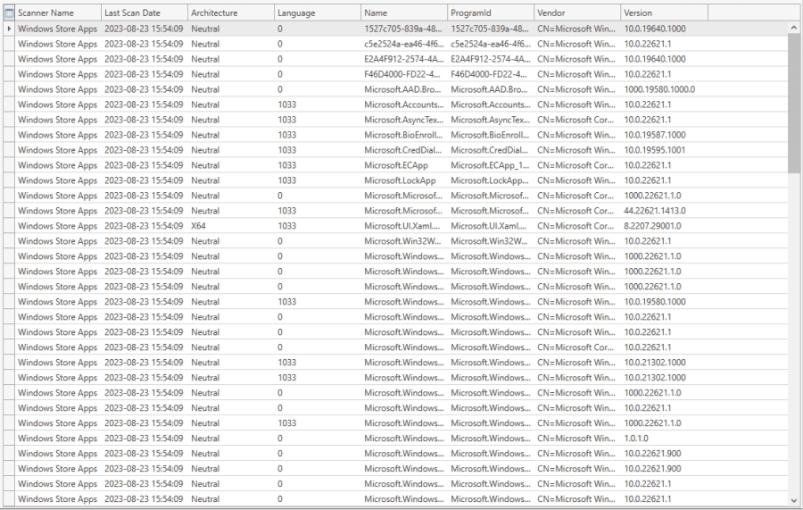
Task: Sort by Version column header
Action: pyautogui.click(x=664, y=13)
